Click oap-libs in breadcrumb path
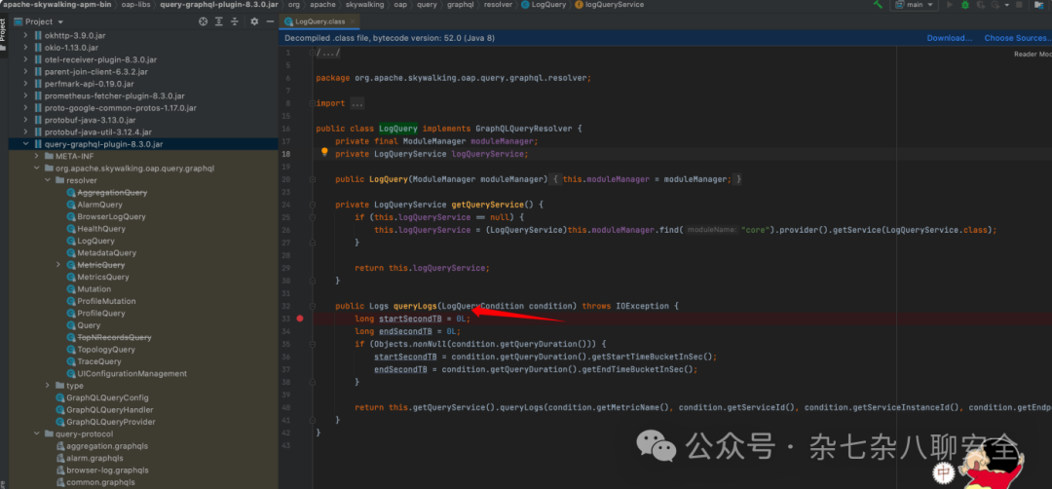 137,5
